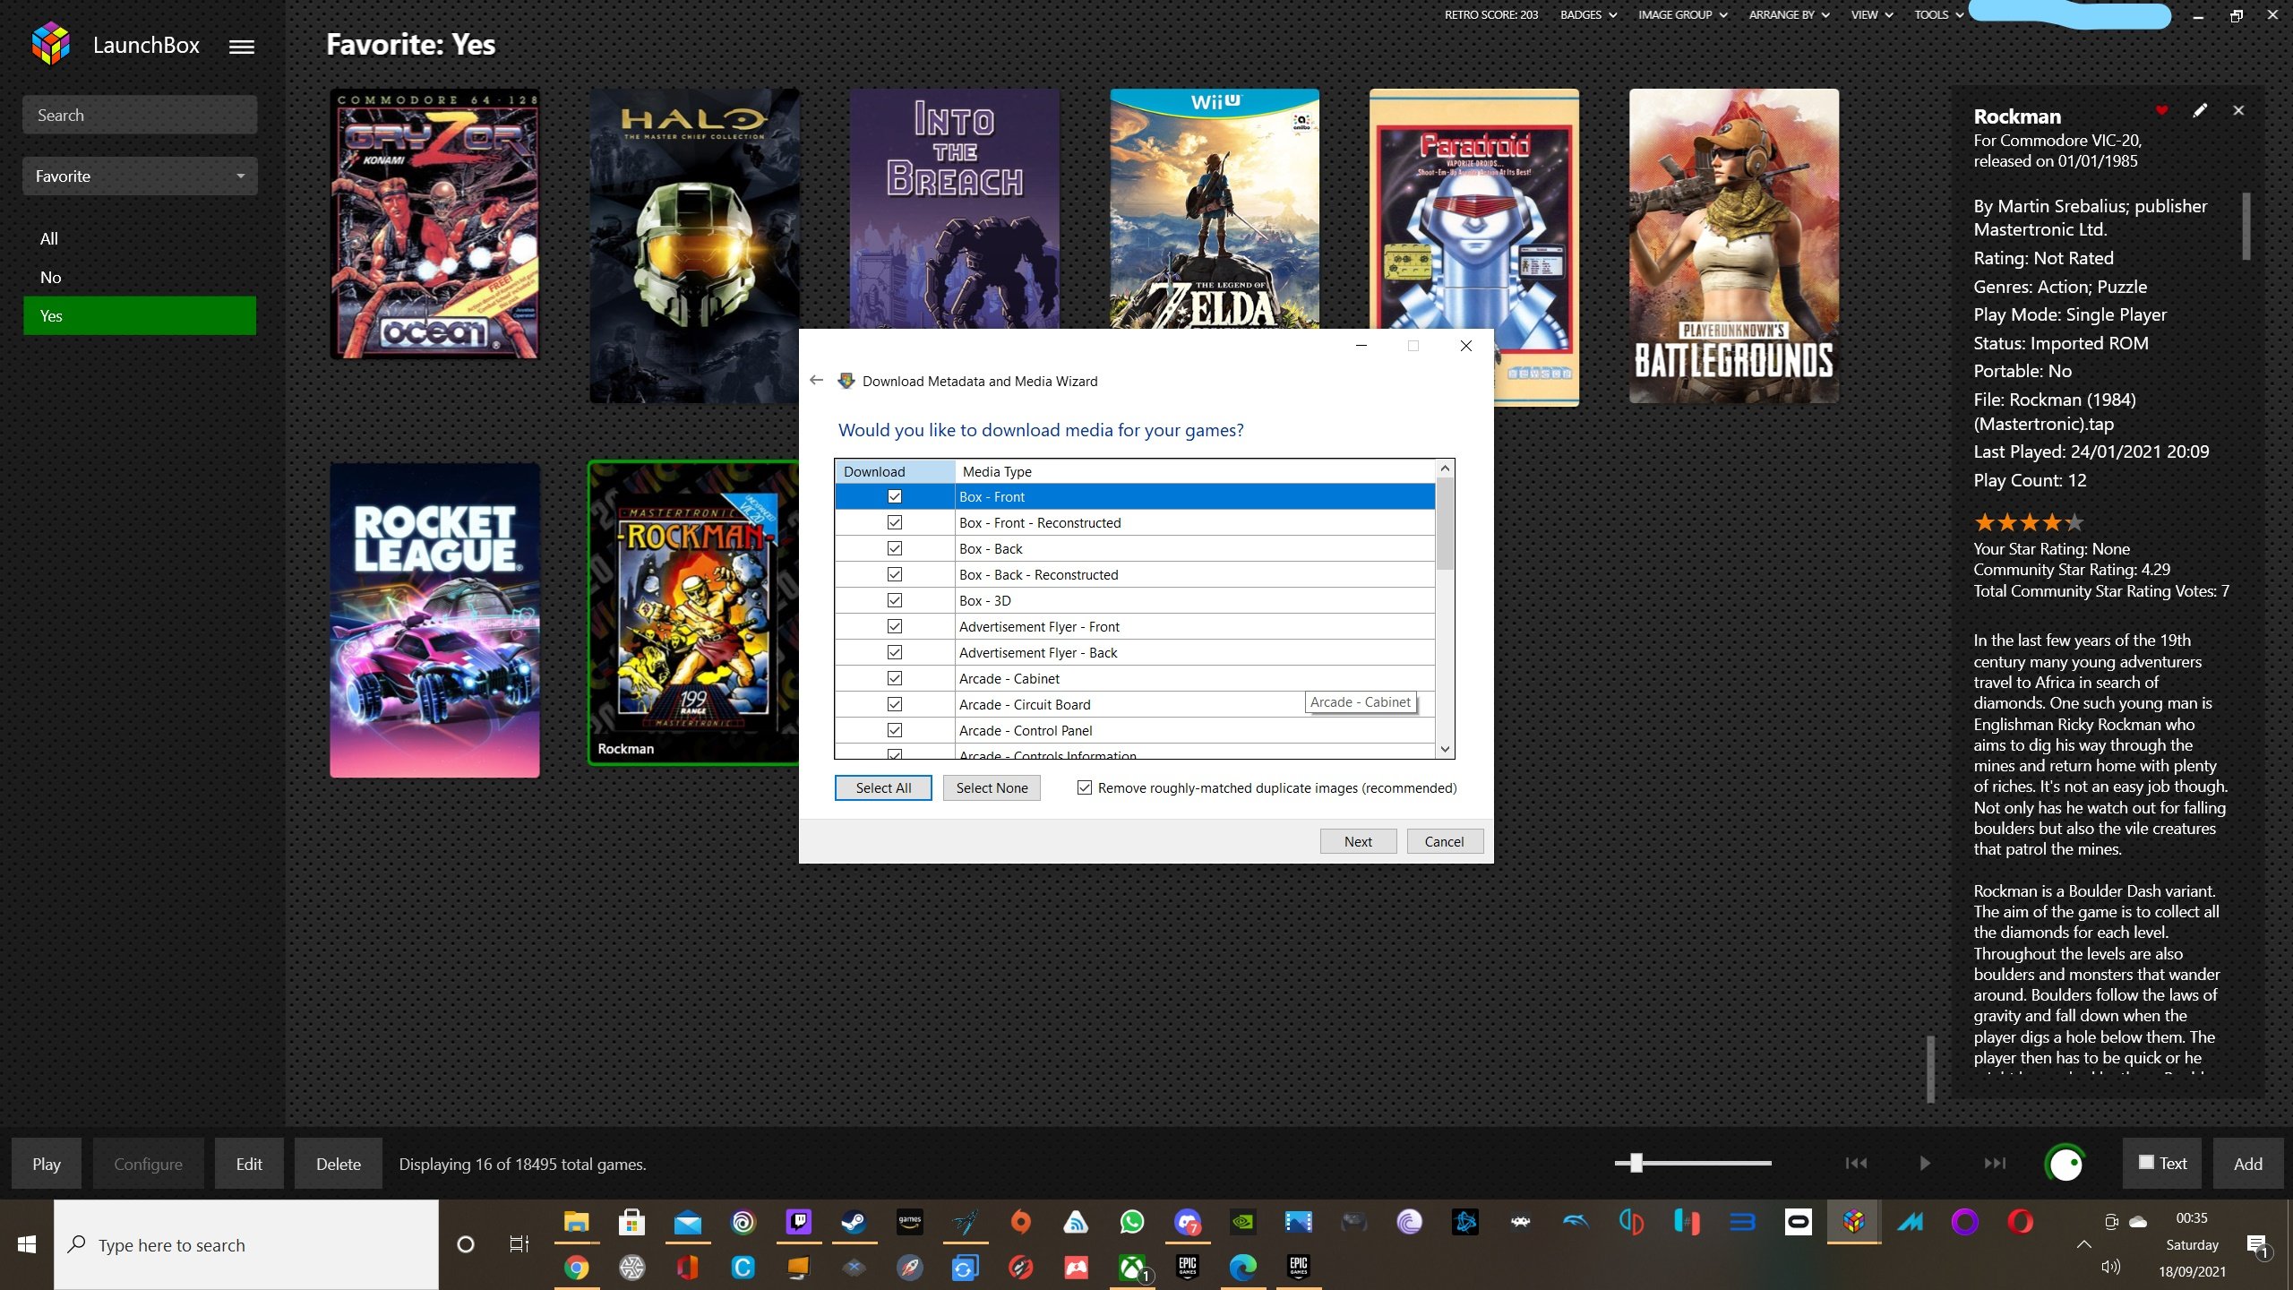Click the media type list scrollbar thumb

[x=1445, y=523]
